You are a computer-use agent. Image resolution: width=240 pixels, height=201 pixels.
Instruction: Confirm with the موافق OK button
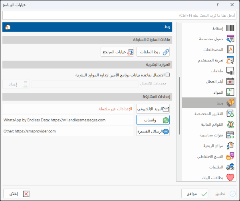(195, 194)
